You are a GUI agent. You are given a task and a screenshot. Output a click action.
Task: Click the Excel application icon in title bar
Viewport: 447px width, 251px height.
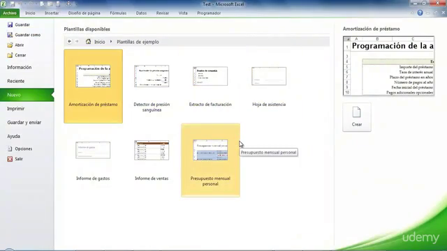[x=3, y=4]
